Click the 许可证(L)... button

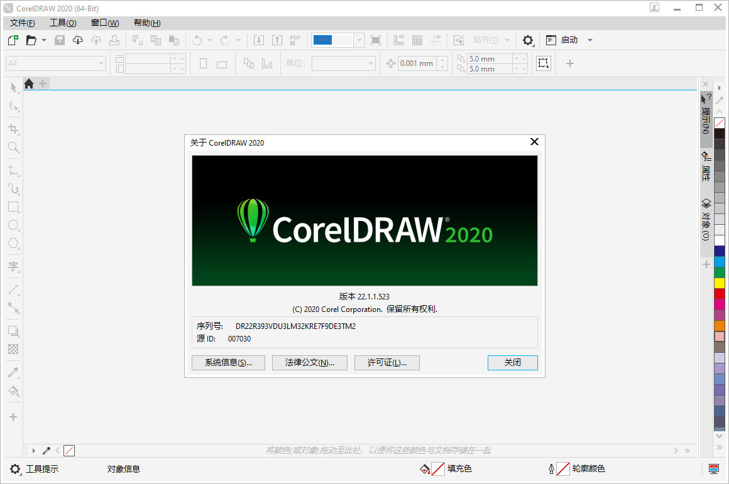386,363
